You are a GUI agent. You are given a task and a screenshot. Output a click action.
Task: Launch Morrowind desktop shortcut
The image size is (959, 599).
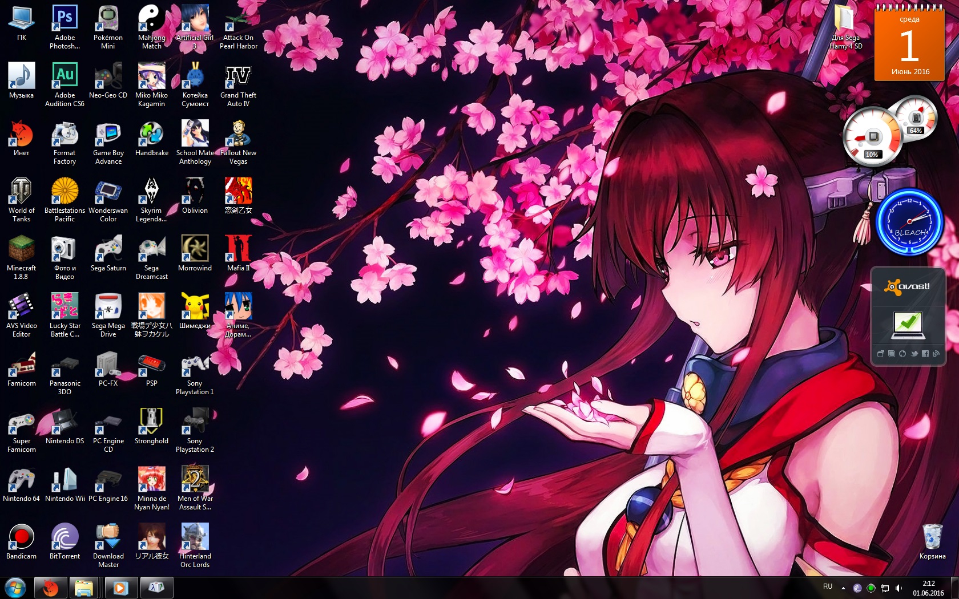pos(195,253)
